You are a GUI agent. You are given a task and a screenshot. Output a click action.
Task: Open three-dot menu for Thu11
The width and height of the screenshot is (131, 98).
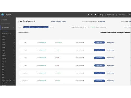[x=14, y=61]
